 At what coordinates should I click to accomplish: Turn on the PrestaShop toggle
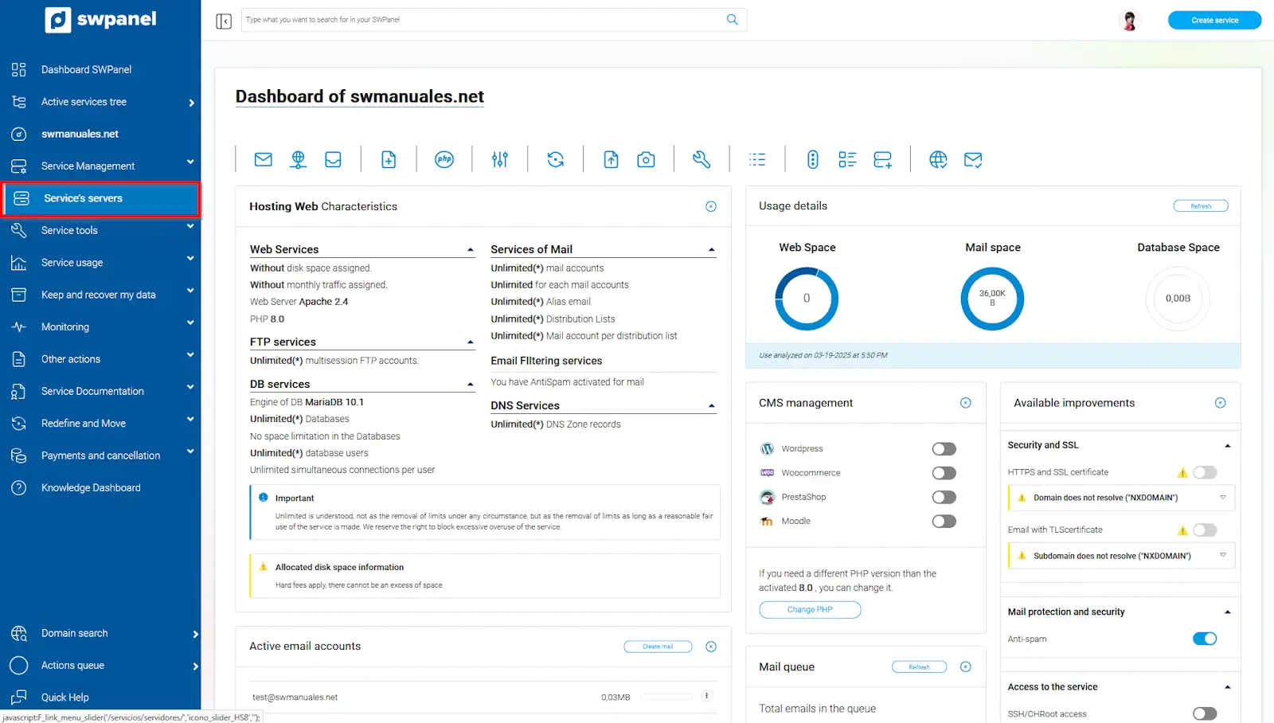[944, 498]
